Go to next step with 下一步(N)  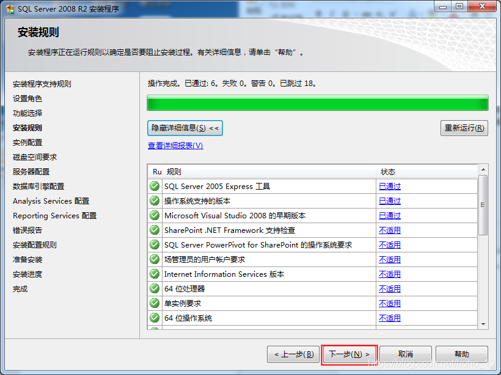tap(349, 354)
